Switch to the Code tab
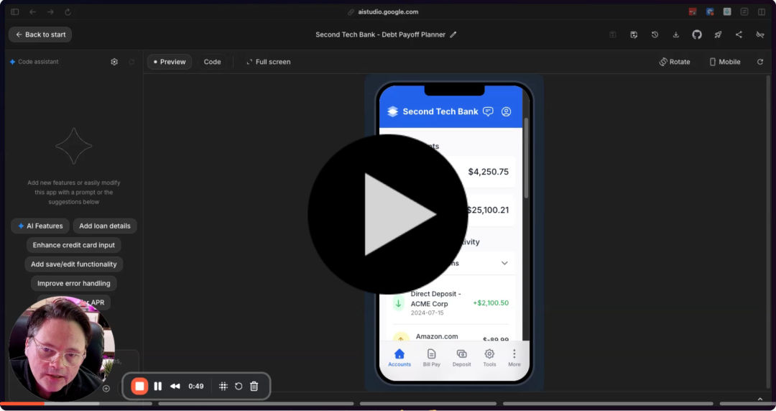Viewport: 776px width, 411px height. click(x=212, y=62)
